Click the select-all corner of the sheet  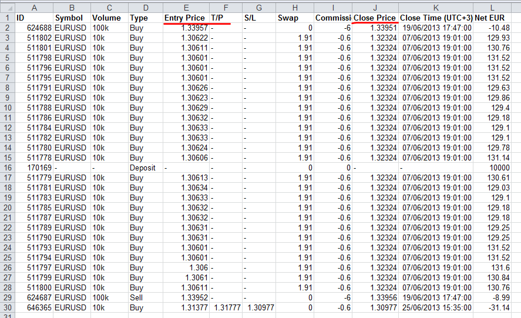pos(6,6)
